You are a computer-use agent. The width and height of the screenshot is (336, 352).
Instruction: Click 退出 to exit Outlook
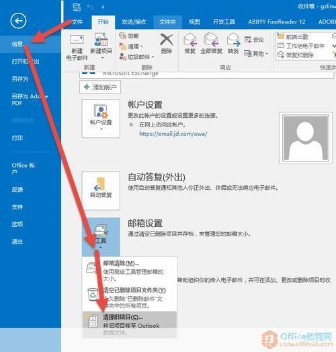pyautogui.click(x=17, y=242)
